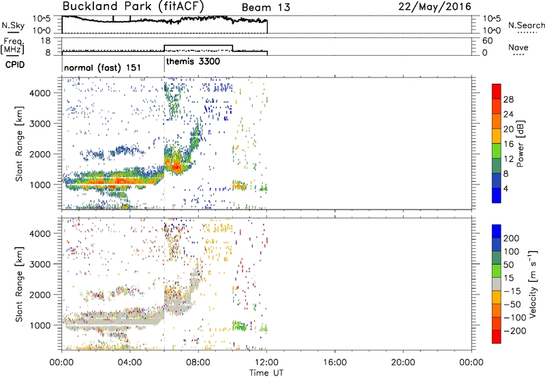
Task: Click the power panel 'Slant Range [km]' label
Action: click(x=19, y=144)
